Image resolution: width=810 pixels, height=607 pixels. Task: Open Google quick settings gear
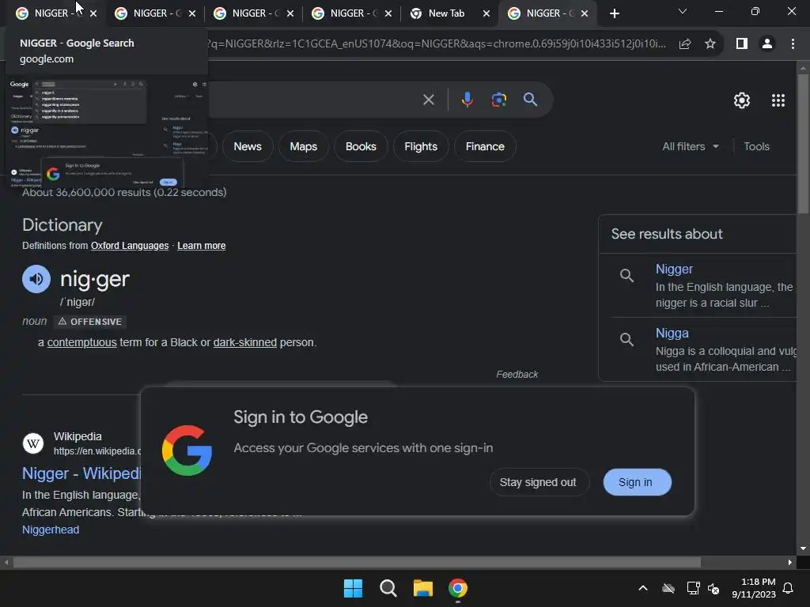742,100
